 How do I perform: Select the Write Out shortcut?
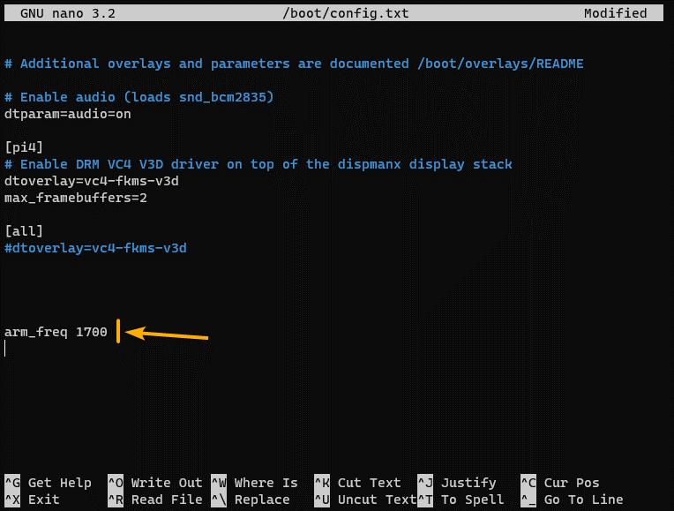point(166,483)
